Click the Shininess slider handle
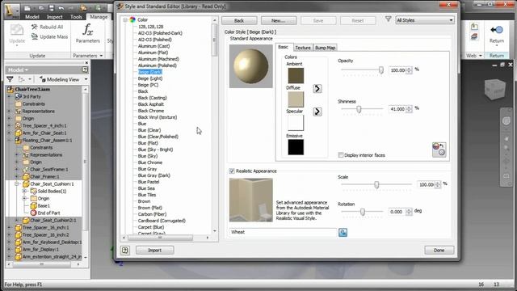Screen dimensions: 517x291 359,109
